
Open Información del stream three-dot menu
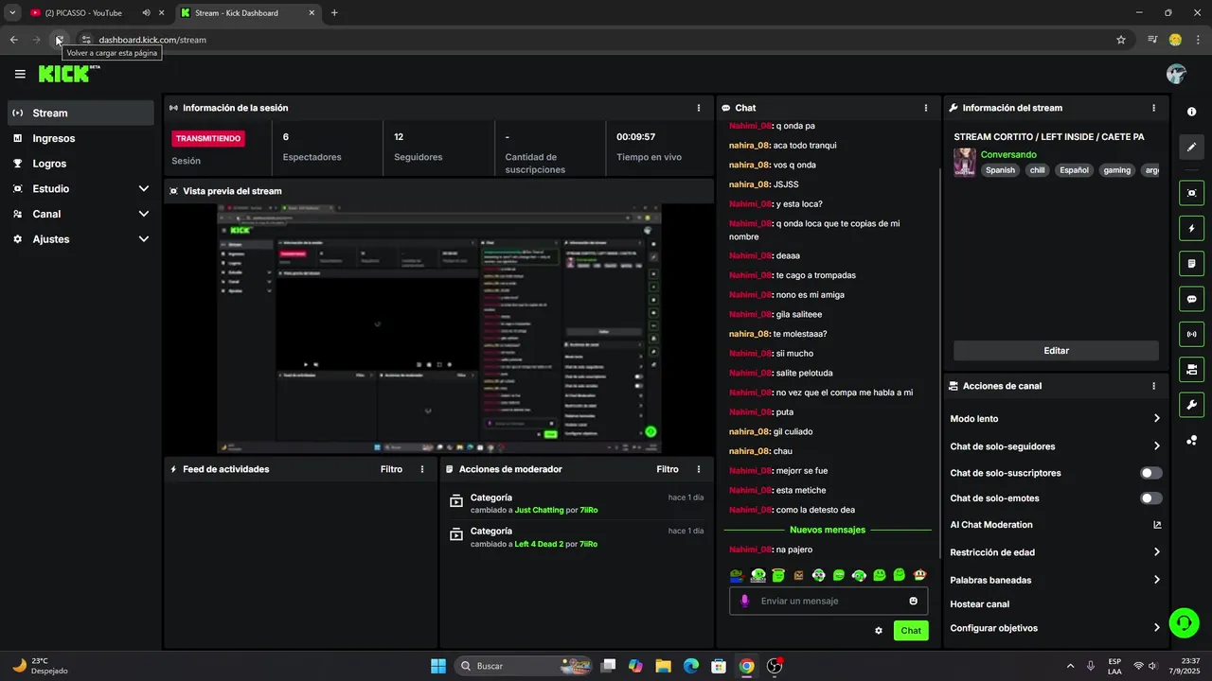pos(1153,108)
